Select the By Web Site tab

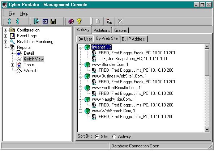107,38
